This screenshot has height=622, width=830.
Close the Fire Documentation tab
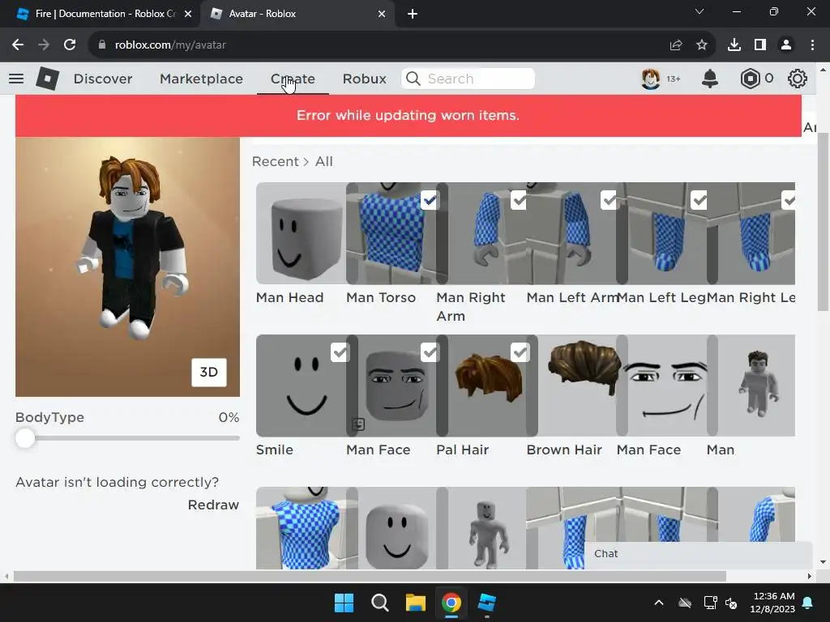pyautogui.click(x=188, y=14)
